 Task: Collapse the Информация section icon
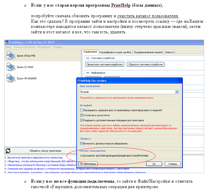(x=88, y=73)
